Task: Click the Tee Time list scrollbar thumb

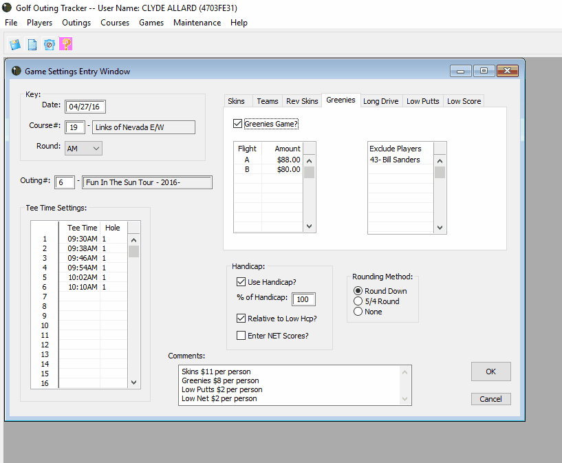Action: (x=133, y=252)
